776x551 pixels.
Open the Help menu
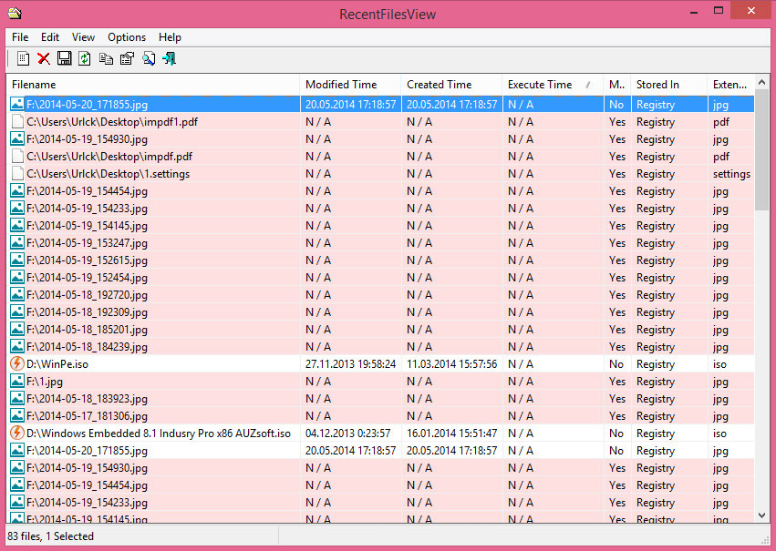click(x=170, y=37)
